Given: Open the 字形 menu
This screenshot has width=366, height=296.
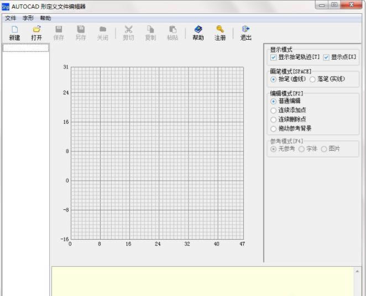Looking at the screenshot, I should point(28,18).
